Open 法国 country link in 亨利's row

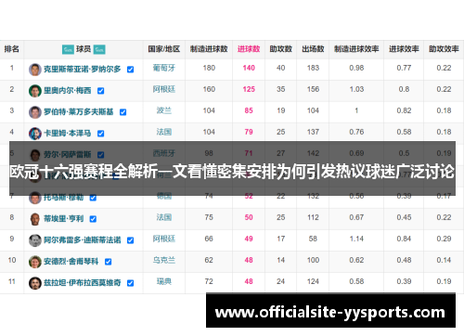(x=164, y=217)
